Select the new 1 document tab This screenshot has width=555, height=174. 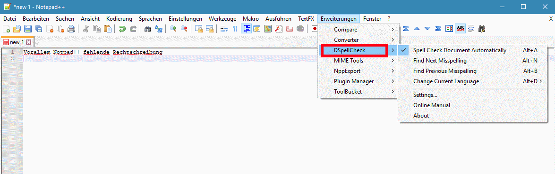click(x=17, y=42)
